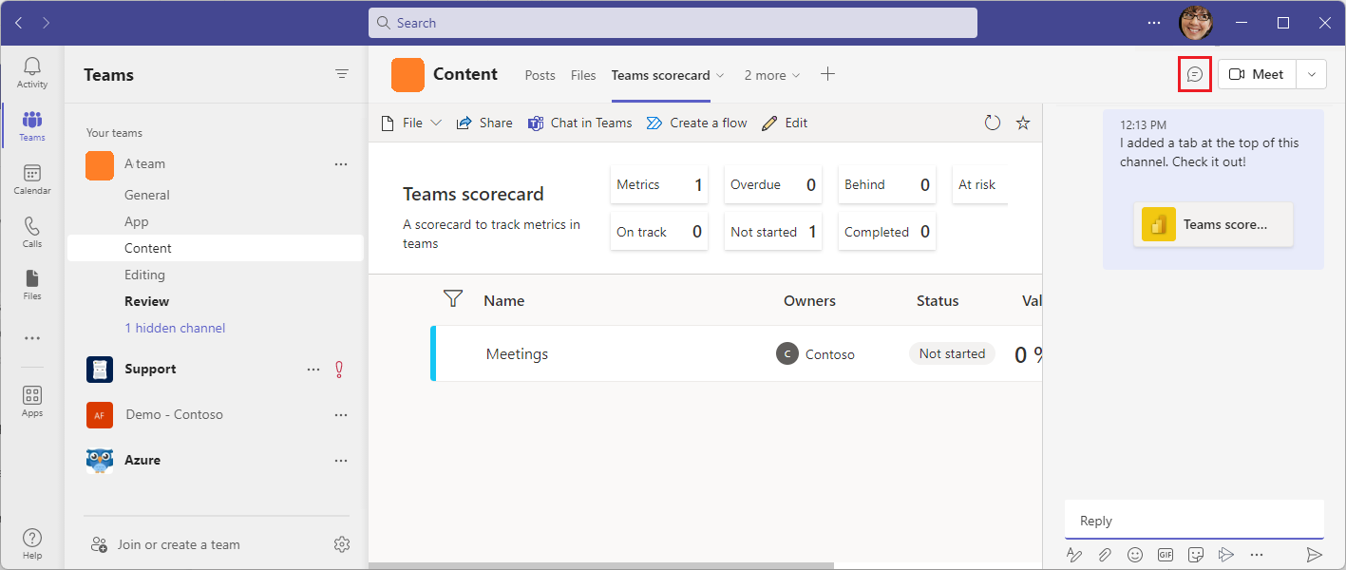Screen dimensions: 1346x570
Task: Expand the 2 more tabs dropdown
Action: [798, 74]
